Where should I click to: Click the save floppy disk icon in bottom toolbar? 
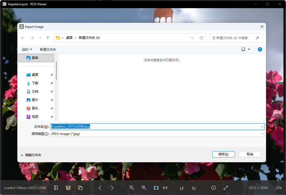(68, 188)
